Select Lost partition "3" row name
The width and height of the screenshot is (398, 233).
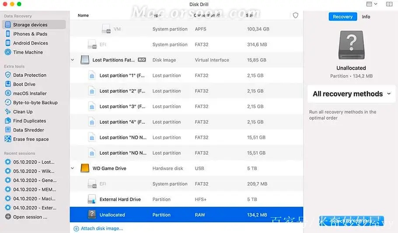pyautogui.click(x=122, y=106)
